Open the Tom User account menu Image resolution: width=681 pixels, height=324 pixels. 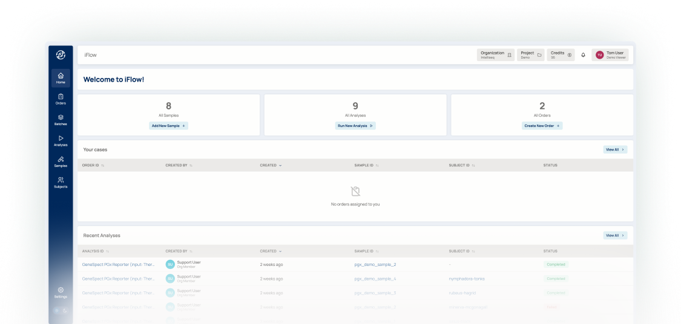click(610, 55)
